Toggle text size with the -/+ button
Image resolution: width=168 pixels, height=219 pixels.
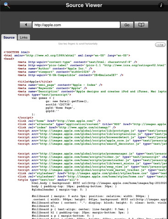click(x=160, y=45)
